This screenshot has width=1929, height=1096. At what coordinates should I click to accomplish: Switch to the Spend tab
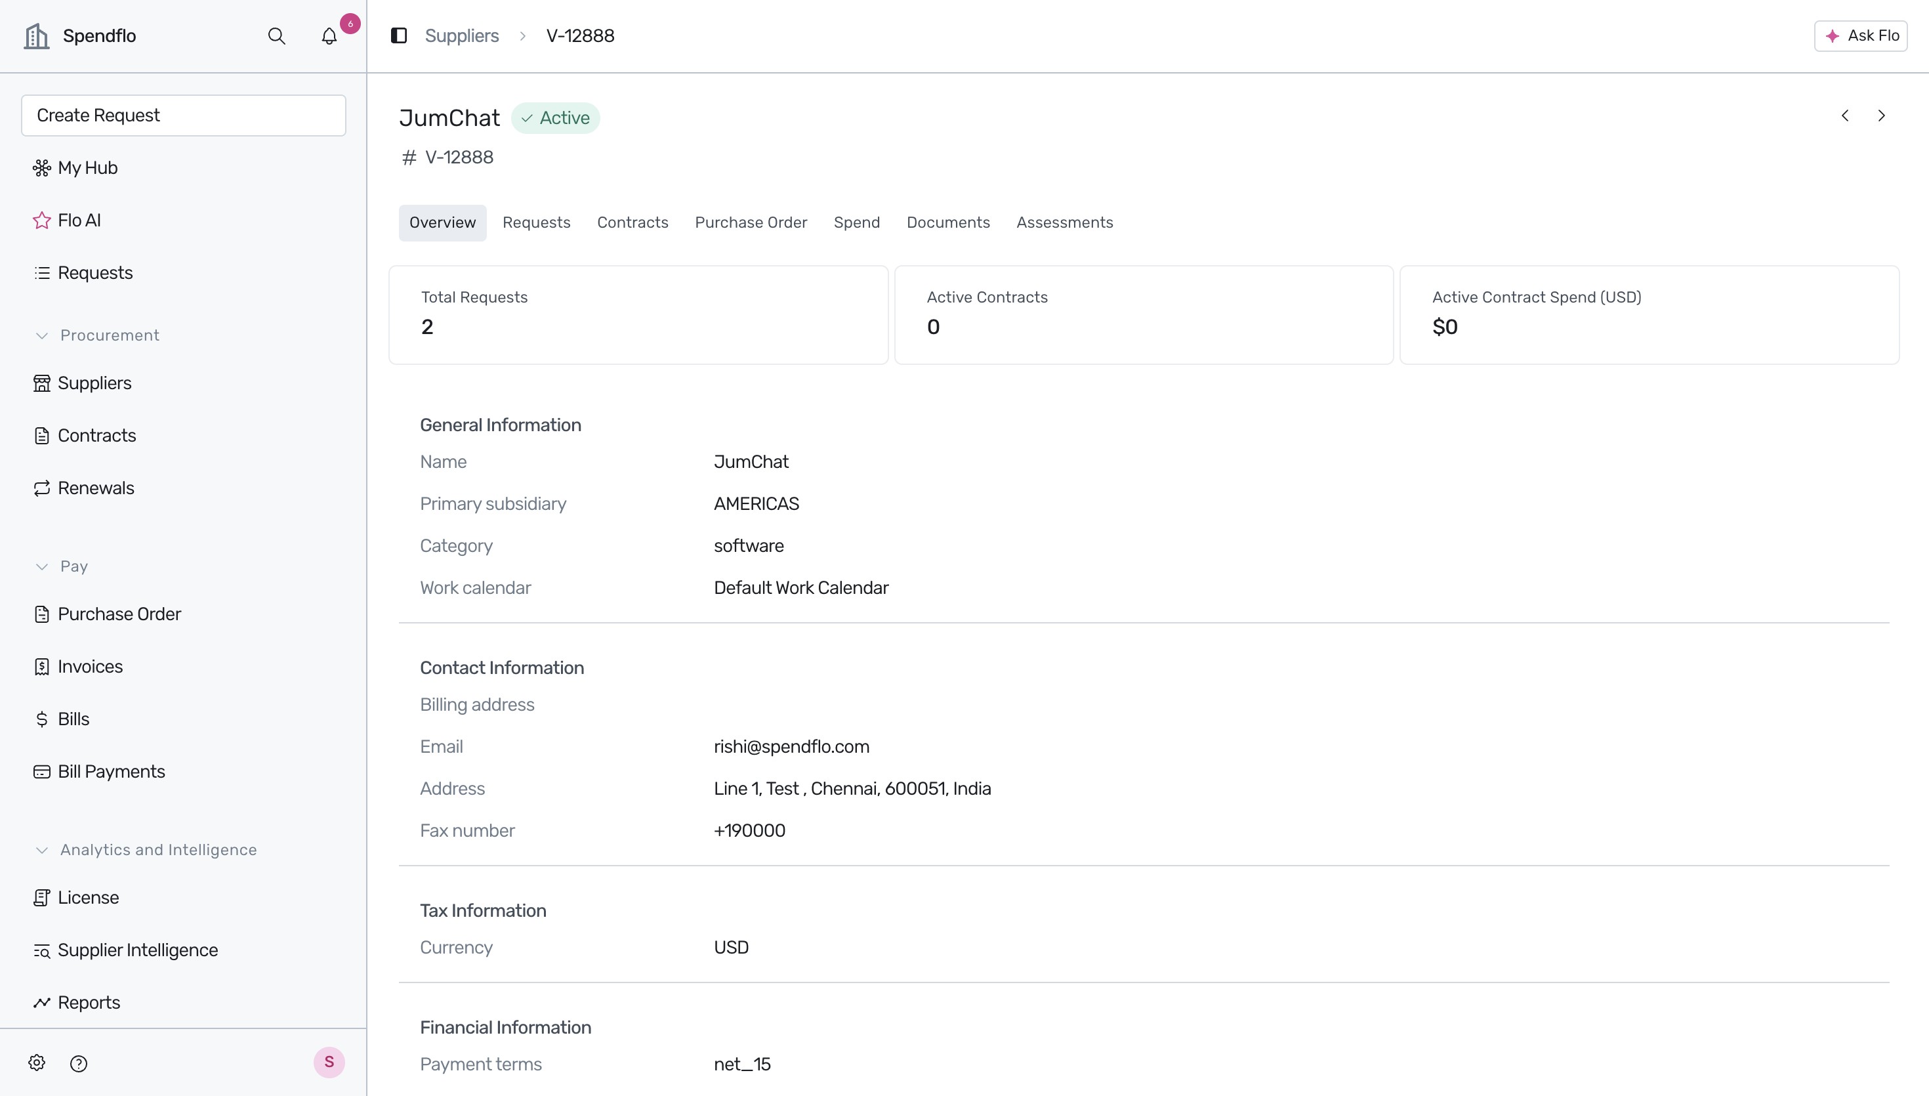(857, 223)
